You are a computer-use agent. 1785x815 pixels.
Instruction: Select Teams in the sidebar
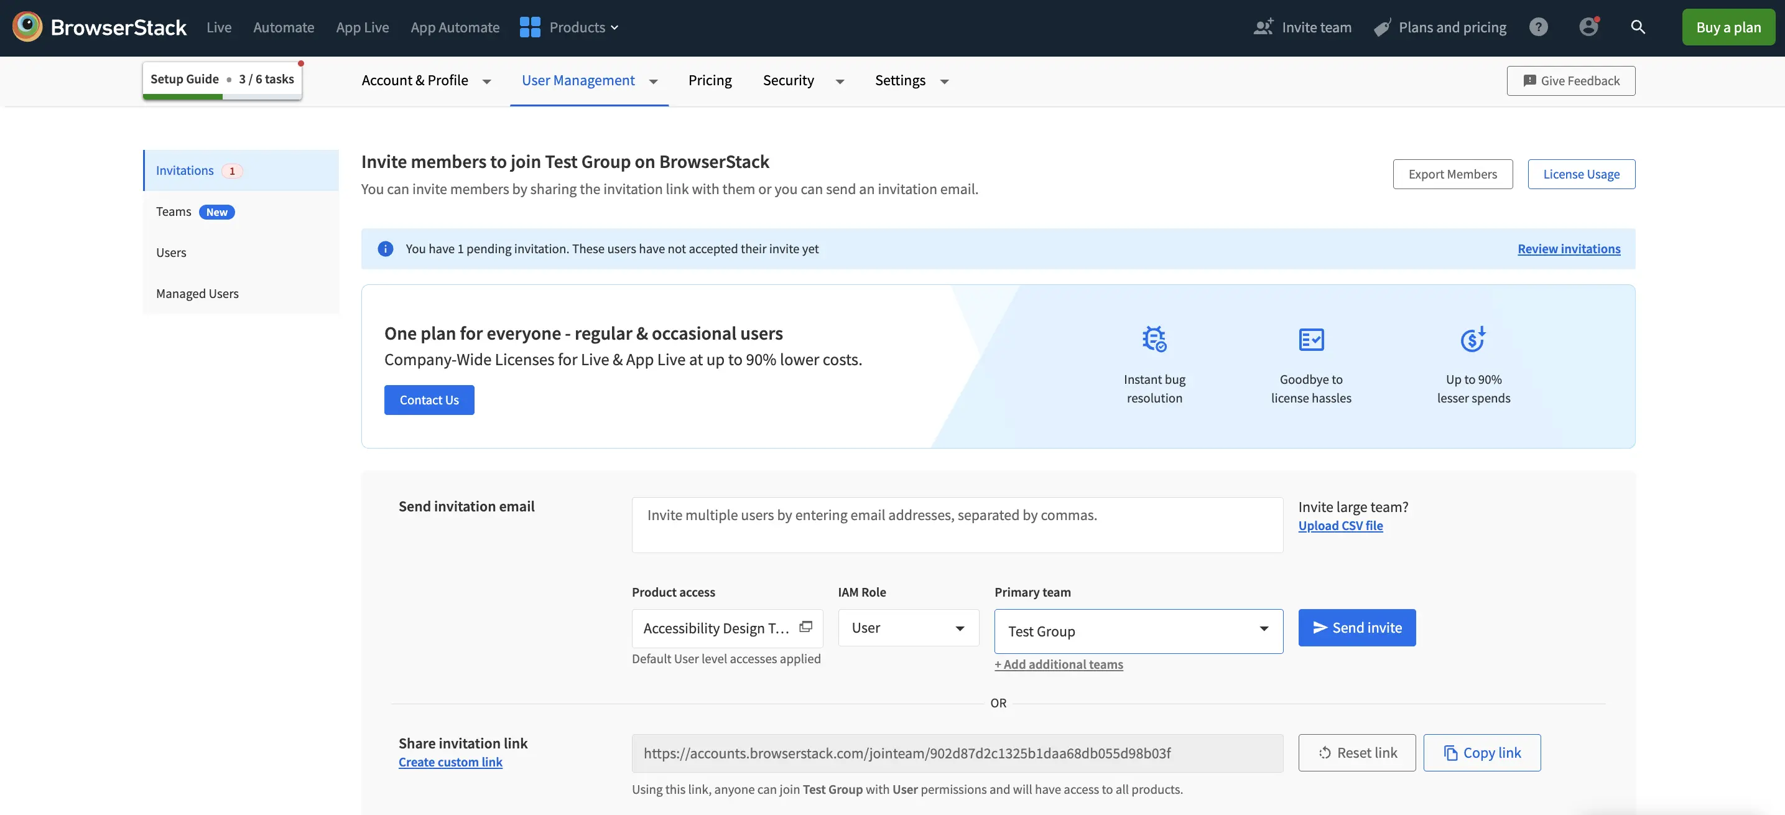[x=174, y=212]
